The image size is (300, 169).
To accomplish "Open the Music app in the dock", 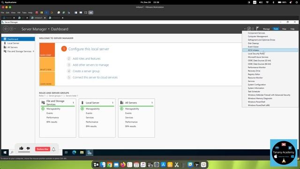I will tap(143, 165).
